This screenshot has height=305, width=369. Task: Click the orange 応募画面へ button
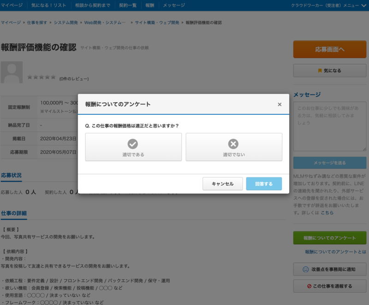click(329, 49)
